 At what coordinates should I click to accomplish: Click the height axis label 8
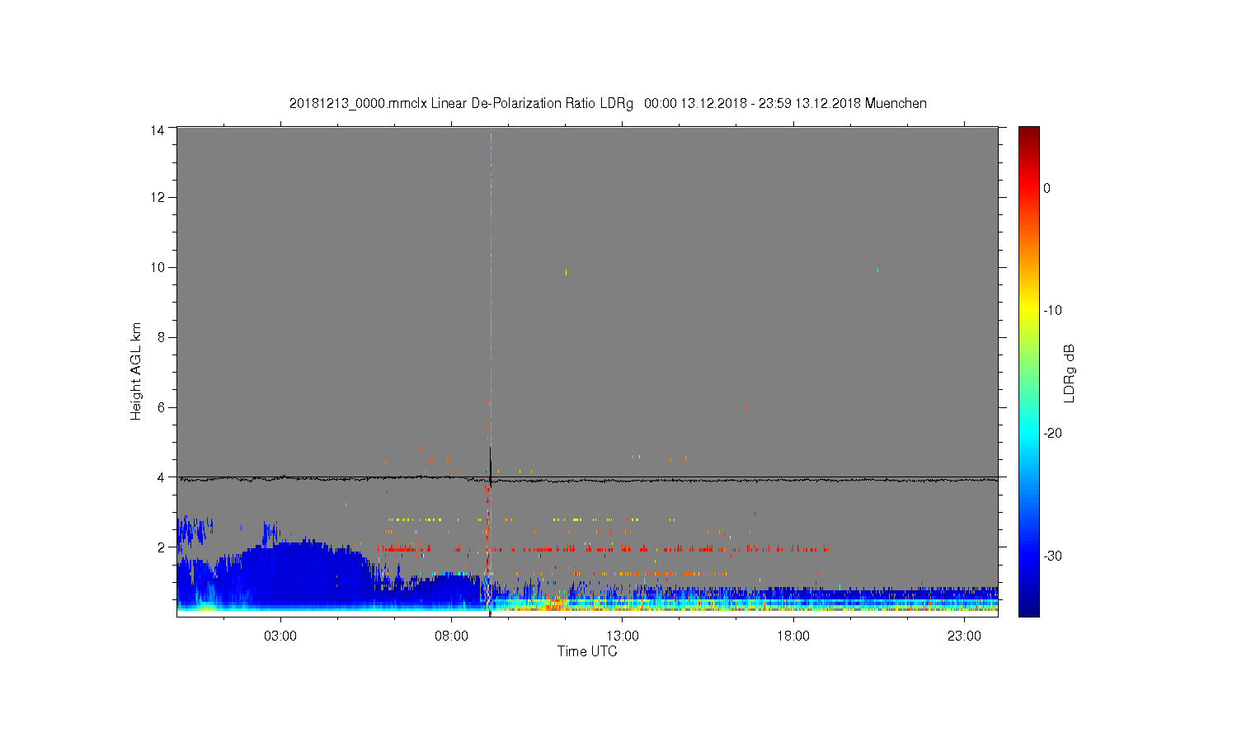[x=161, y=337]
